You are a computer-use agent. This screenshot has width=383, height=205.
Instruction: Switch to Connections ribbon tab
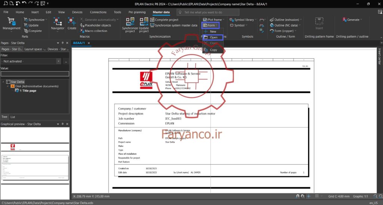98,12
